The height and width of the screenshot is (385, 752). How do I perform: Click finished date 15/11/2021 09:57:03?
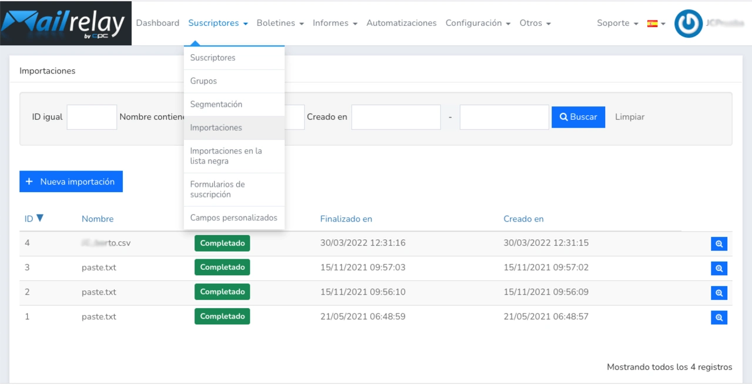tap(362, 267)
